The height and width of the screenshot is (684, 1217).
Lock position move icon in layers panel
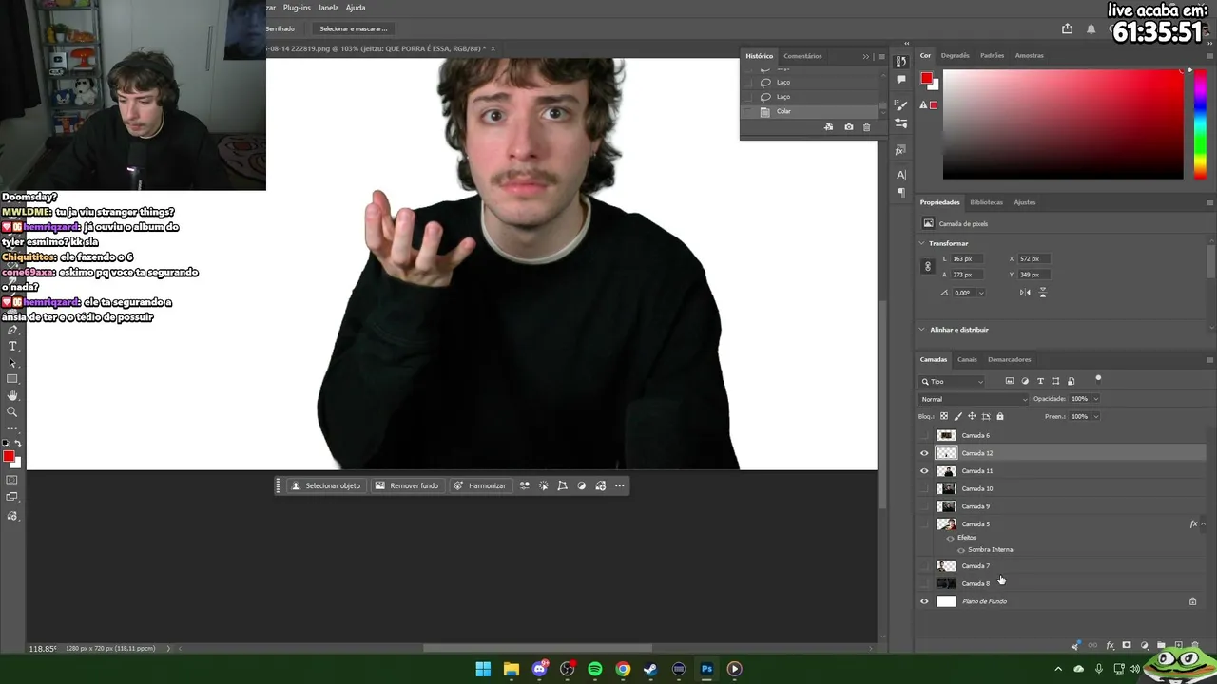click(x=972, y=416)
